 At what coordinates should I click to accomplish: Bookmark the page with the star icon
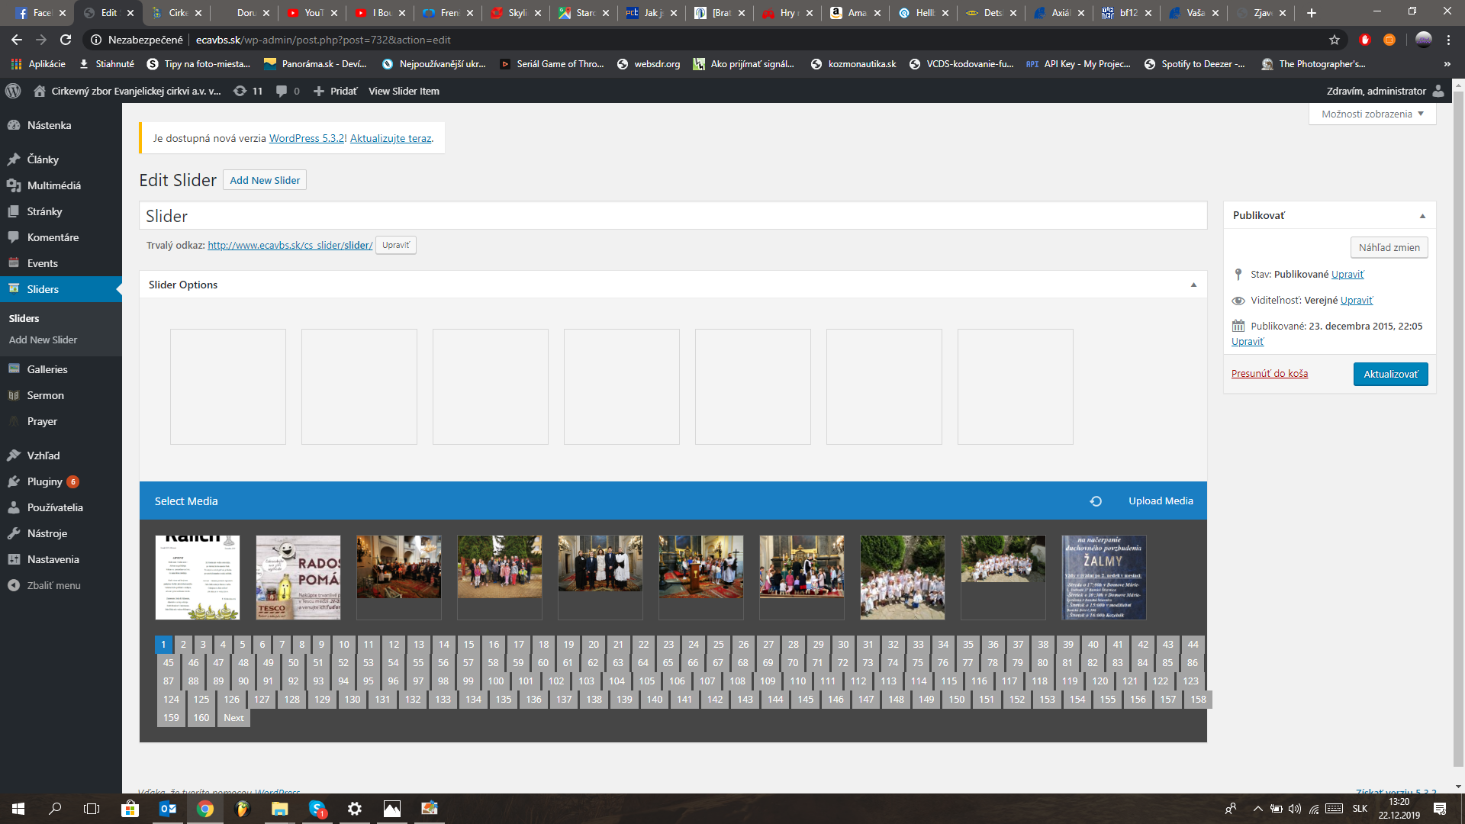click(1334, 40)
